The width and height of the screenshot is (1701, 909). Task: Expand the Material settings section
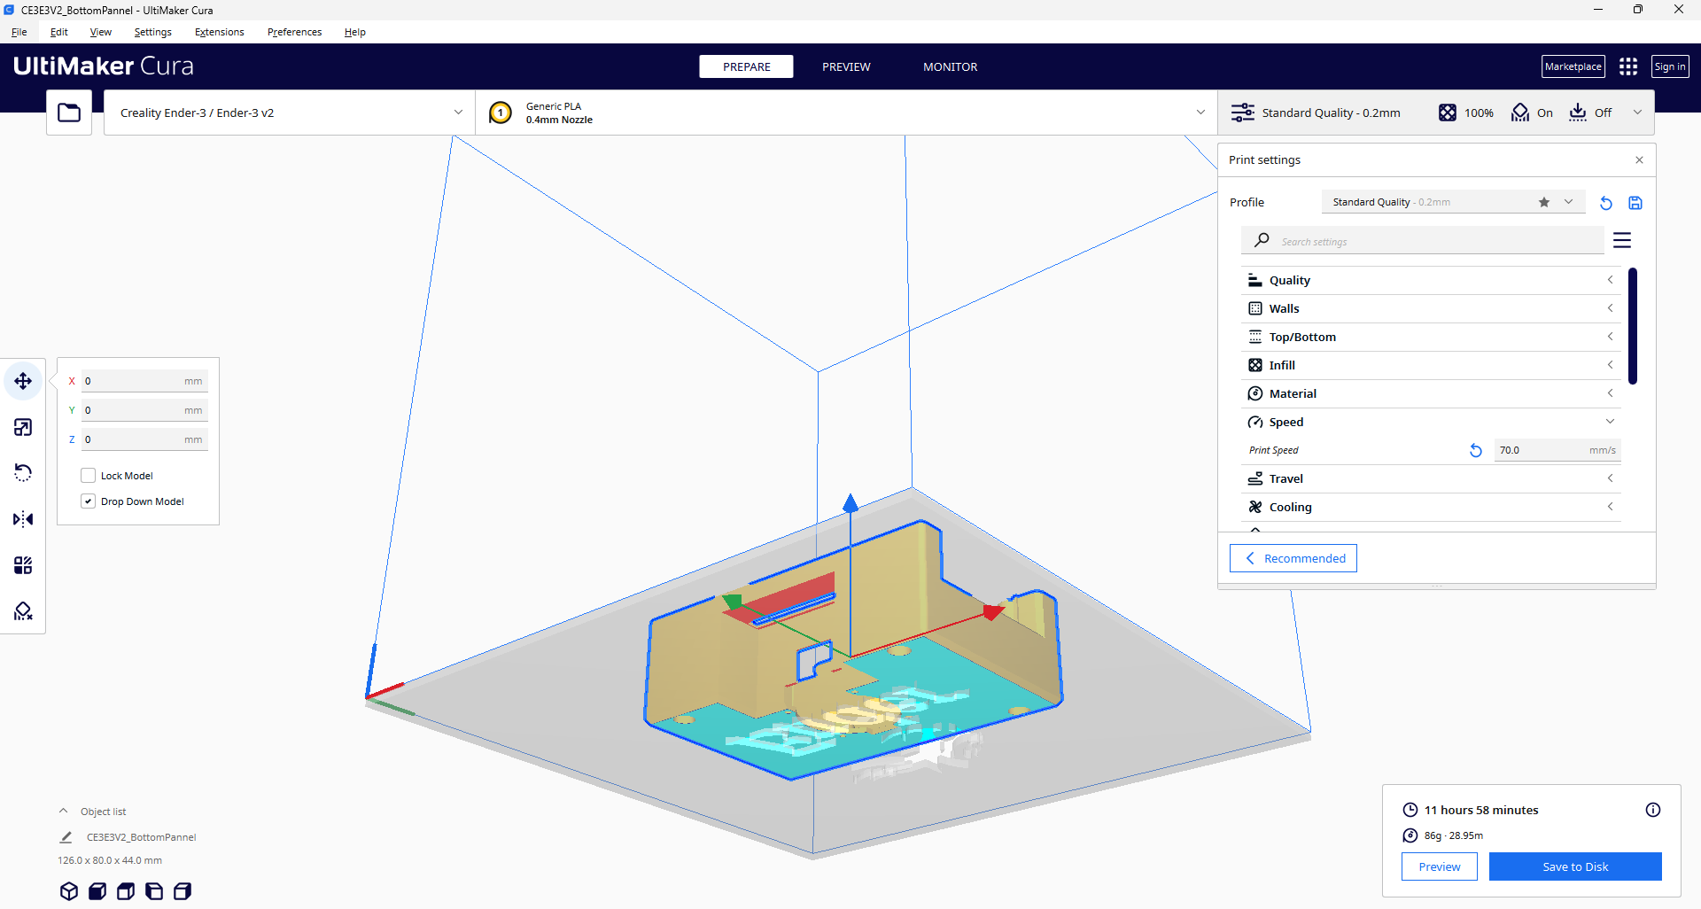pos(1431,393)
